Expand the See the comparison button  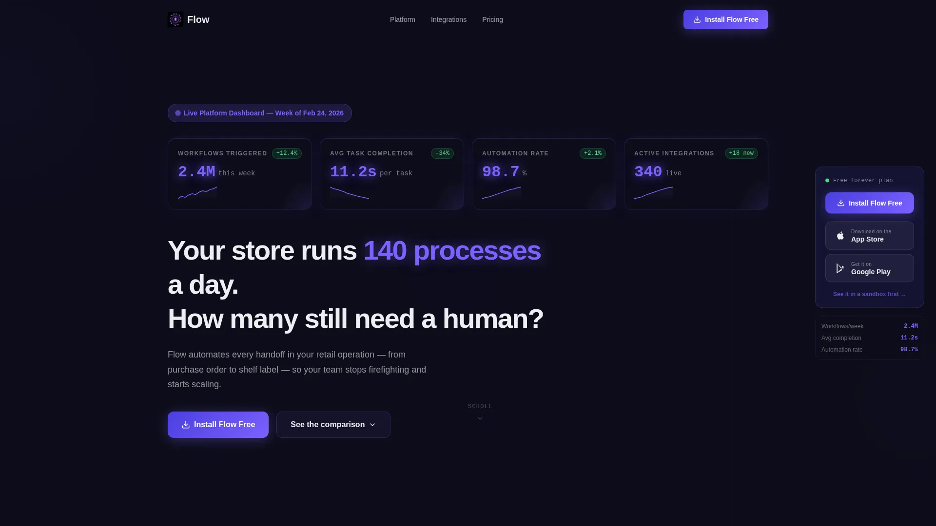[x=333, y=425]
